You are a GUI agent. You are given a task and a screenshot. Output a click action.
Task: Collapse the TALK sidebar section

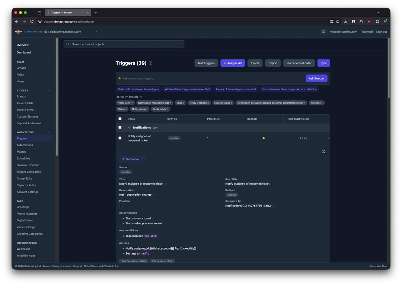(x=49, y=201)
